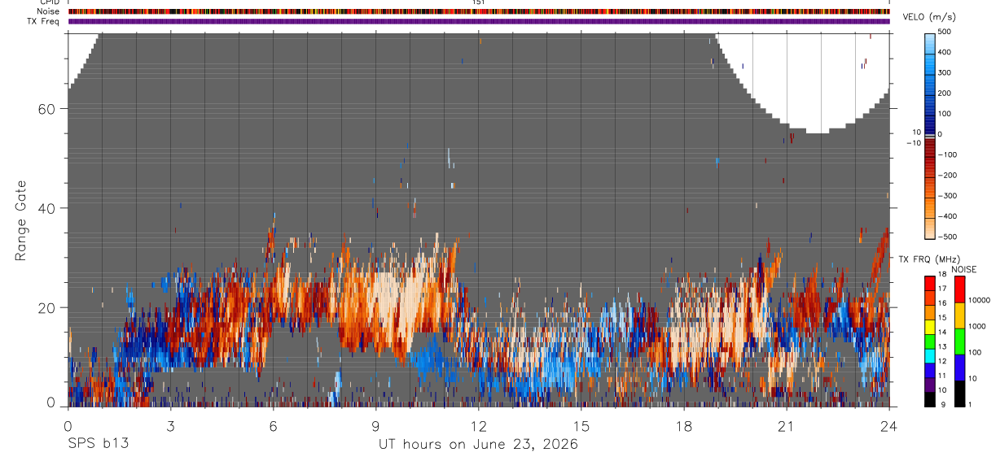Click the purple TX Freq strip at top
The image size is (1000, 461).
click(x=479, y=21)
